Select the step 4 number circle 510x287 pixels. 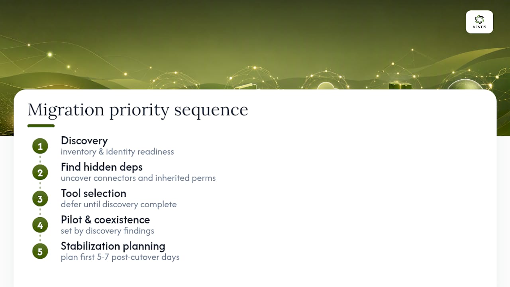pos(40,225)
